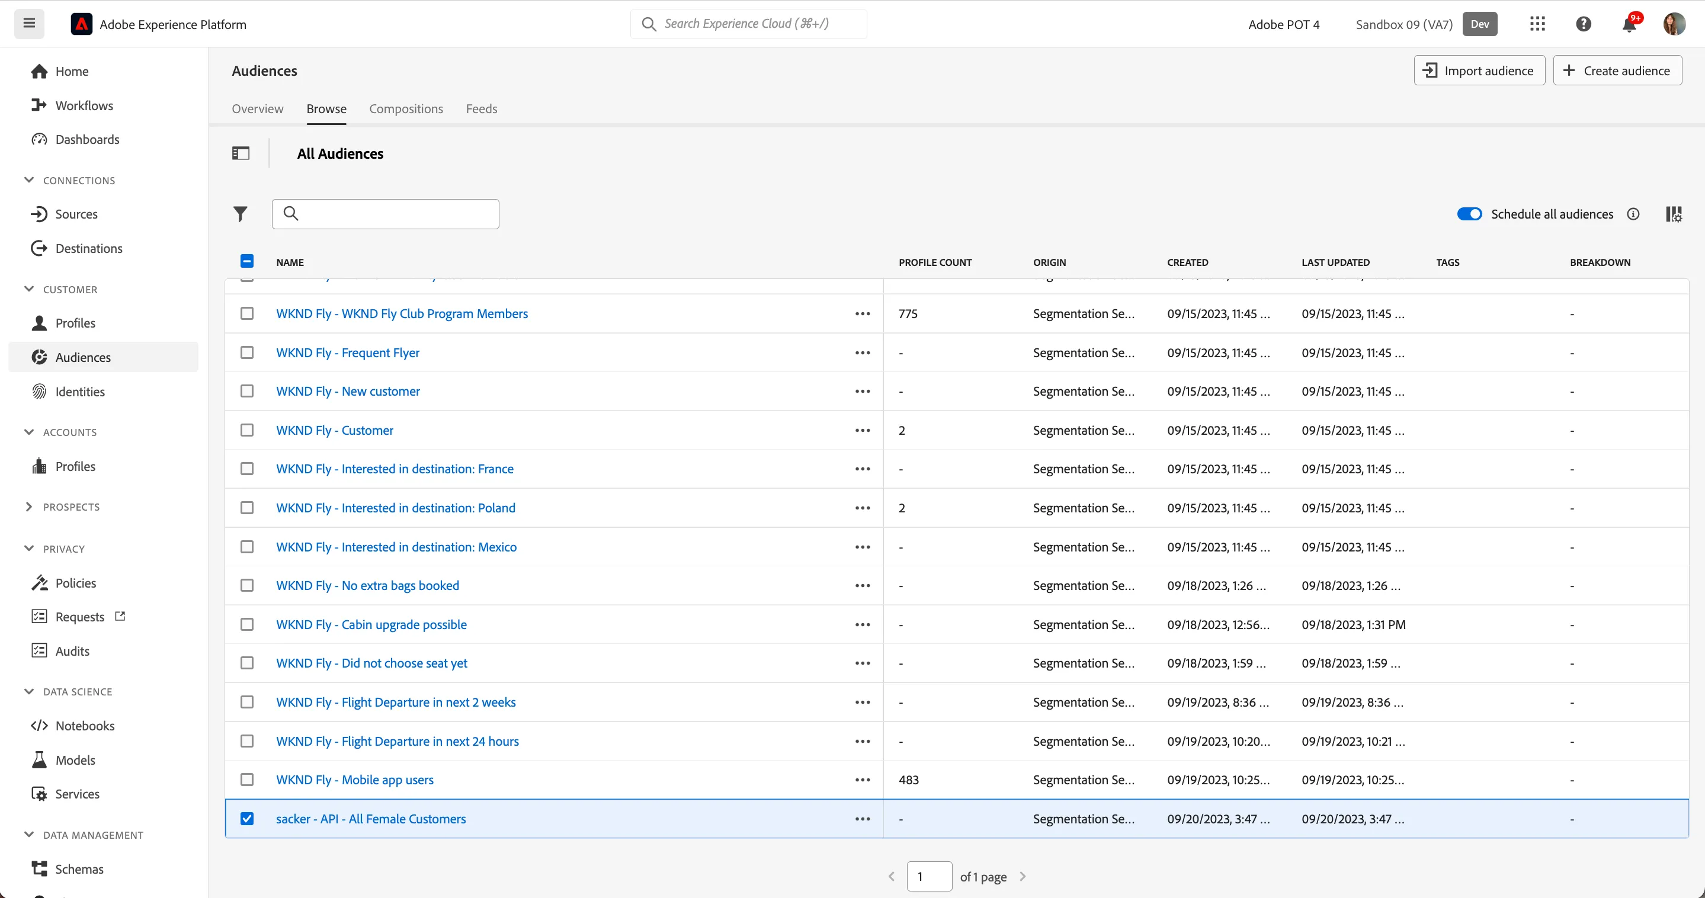This screenshot has width=1705, height=898.
Task: Check WKND Fly Club Program Members row
Action: click(247, 314)
